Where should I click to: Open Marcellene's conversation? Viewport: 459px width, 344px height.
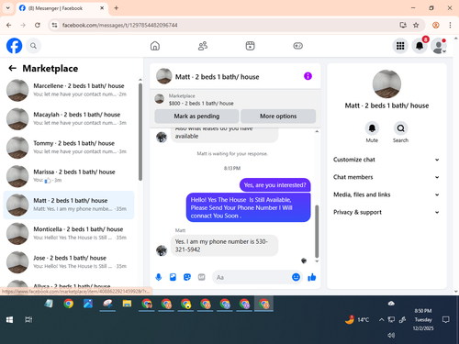[69, 90]
